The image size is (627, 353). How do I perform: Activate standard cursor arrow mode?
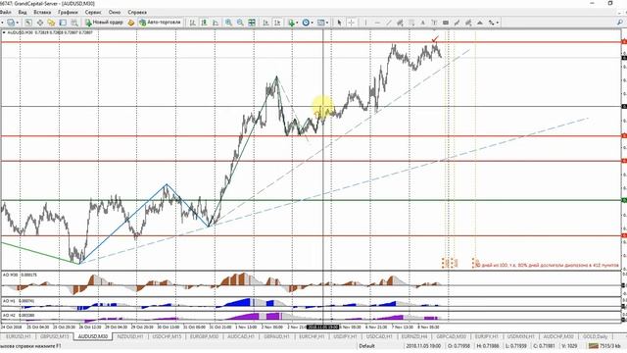click(339, 23)
